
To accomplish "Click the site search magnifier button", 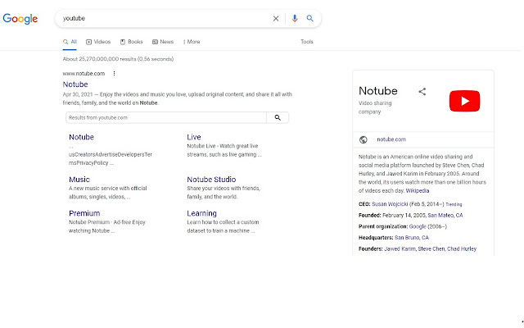I will tap(278, 117).
